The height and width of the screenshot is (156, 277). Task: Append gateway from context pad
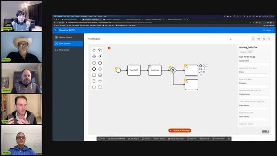pyautogui.click(x=204, y=65)
